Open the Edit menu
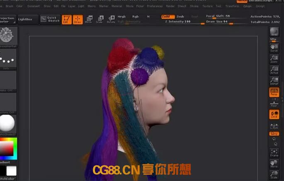Viewport: 284px width, 181px height. pos(56,6)
